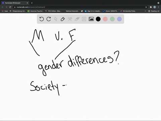Go back to previous page

tap(3, 7)
